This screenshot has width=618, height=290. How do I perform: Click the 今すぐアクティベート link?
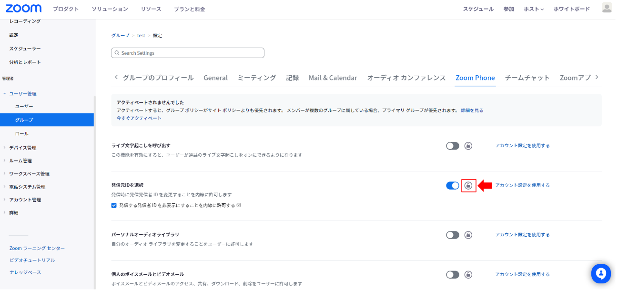click(139, 118)
